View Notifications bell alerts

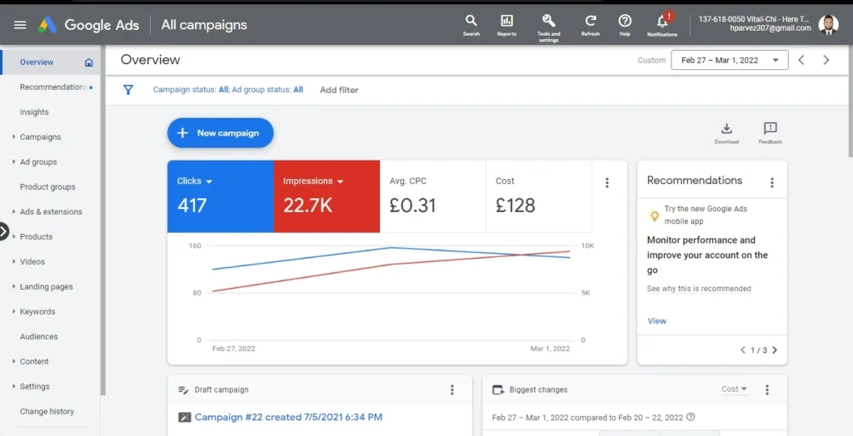[662, 21]
